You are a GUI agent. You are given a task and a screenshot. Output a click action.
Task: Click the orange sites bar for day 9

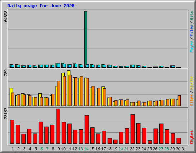click(59, 93)
